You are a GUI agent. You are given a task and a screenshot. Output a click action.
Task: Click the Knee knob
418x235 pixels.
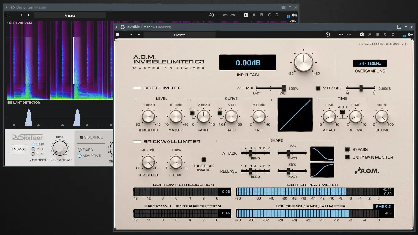point(259,117)
